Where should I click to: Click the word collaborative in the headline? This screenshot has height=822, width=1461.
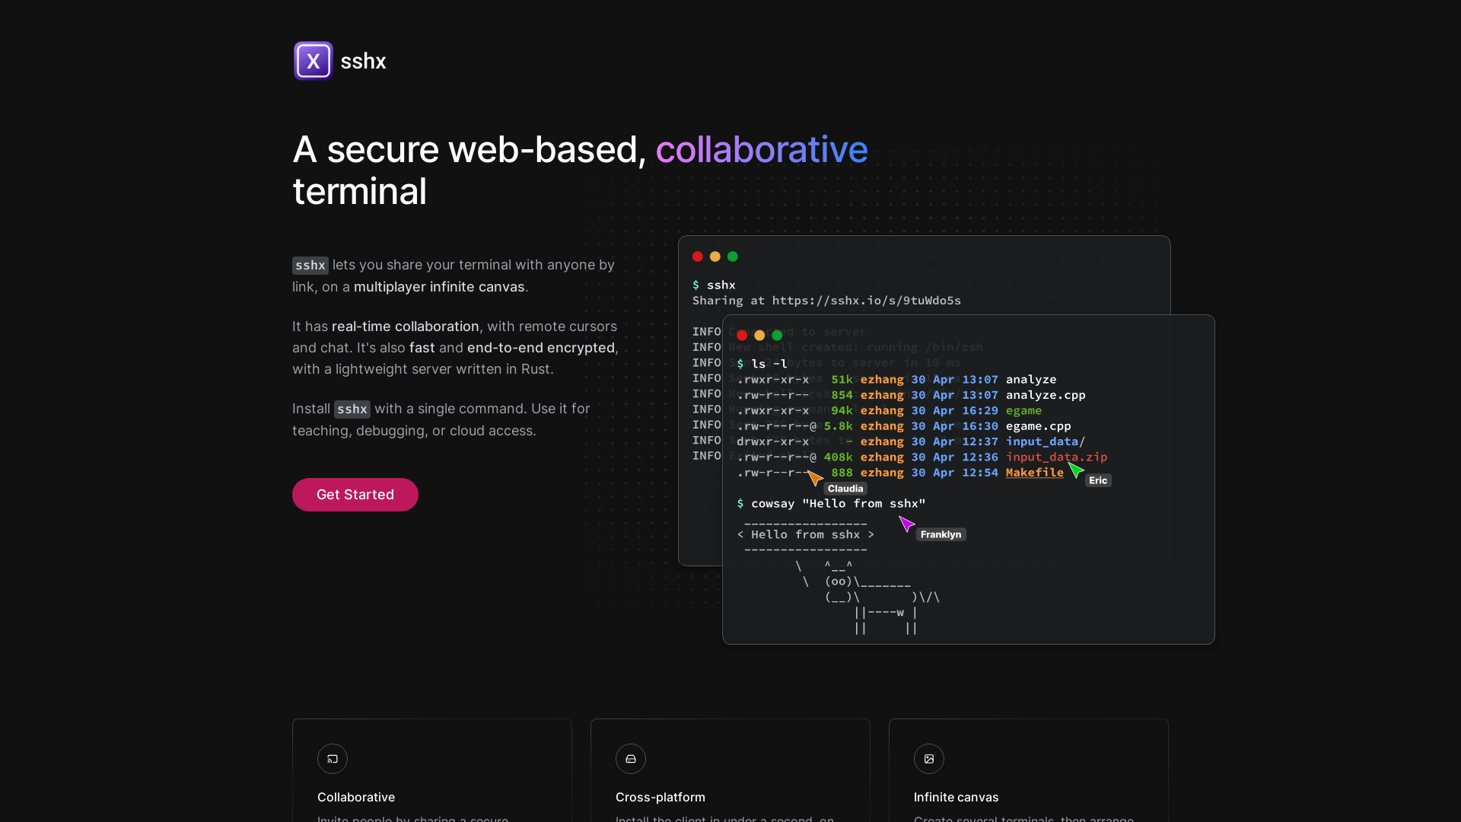762,149
